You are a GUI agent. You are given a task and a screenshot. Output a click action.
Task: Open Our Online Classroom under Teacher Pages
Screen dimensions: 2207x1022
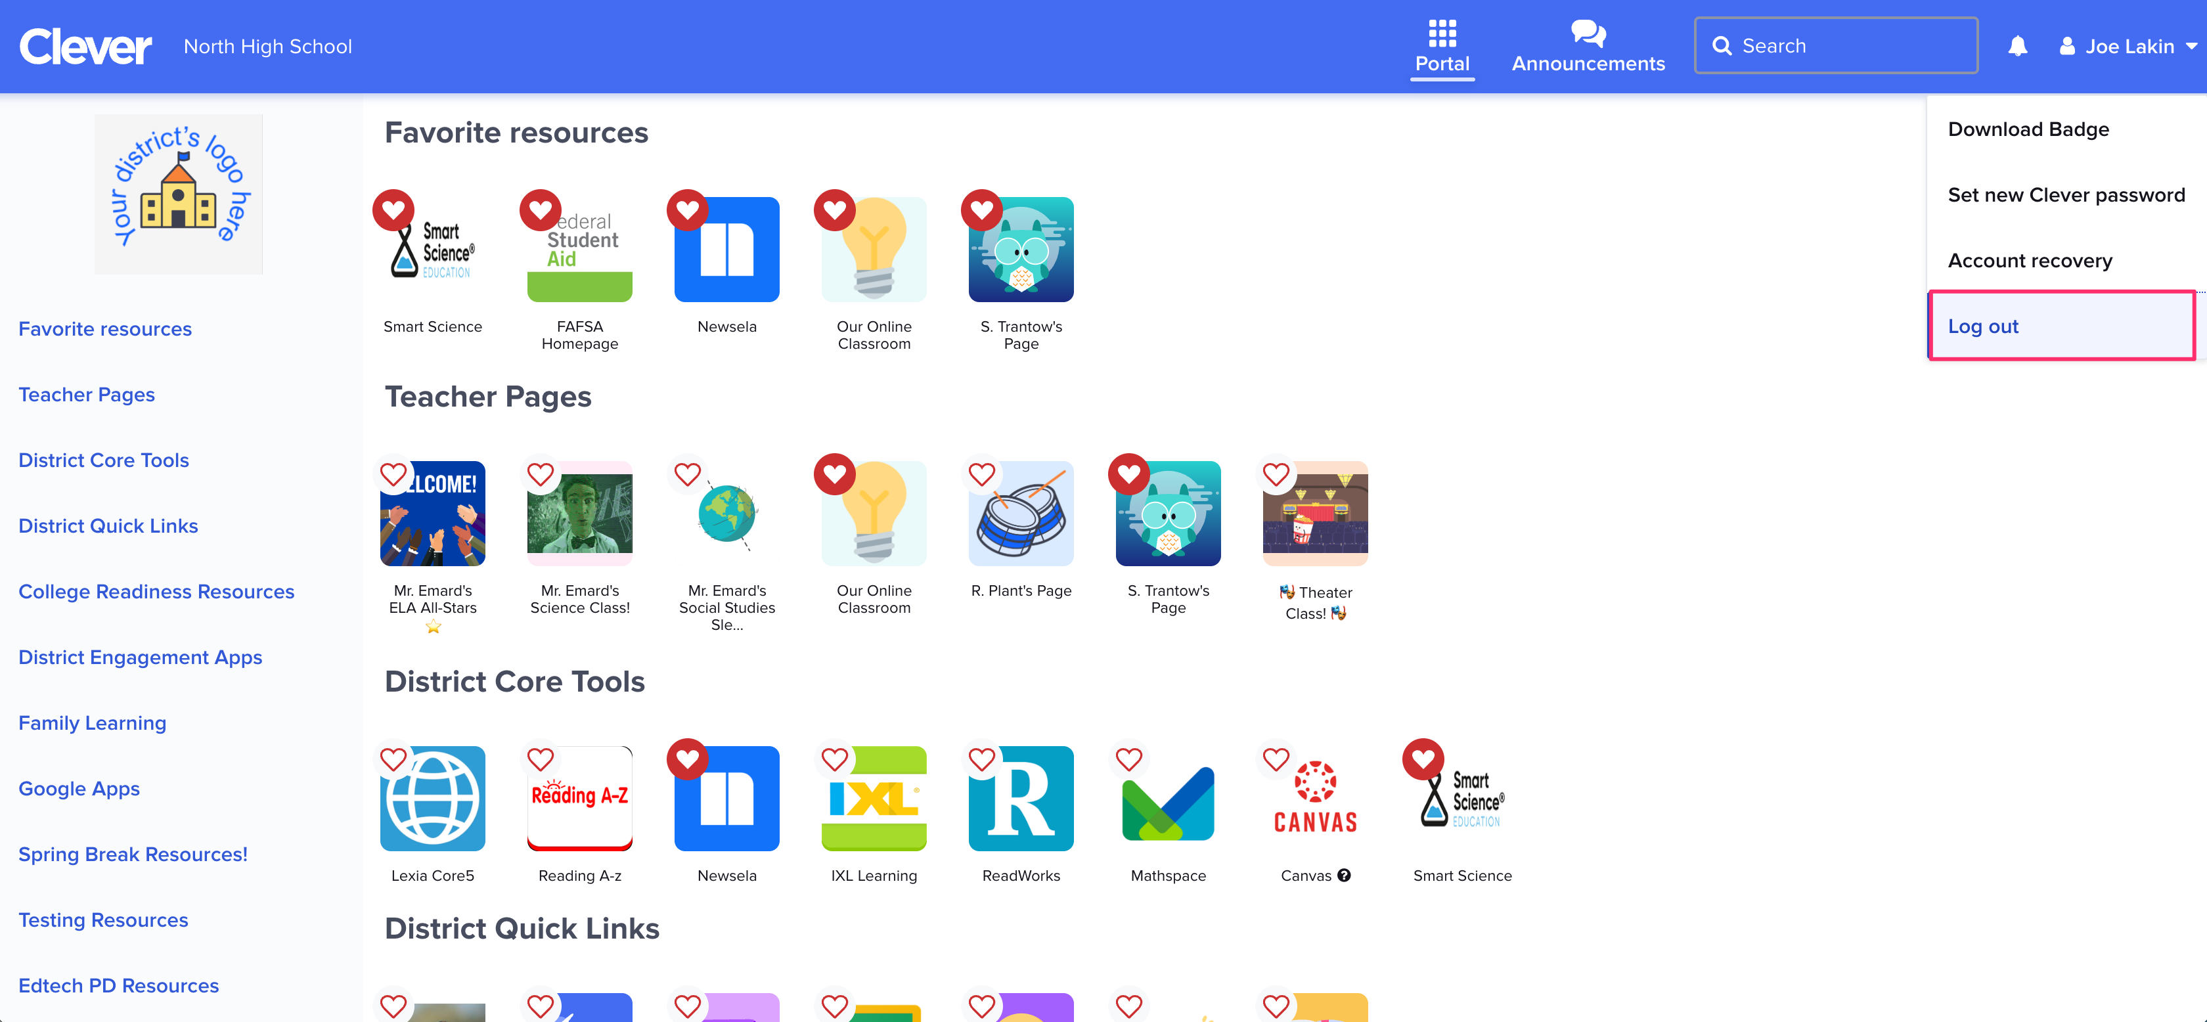pyautogui.click(x=874, y=513)
